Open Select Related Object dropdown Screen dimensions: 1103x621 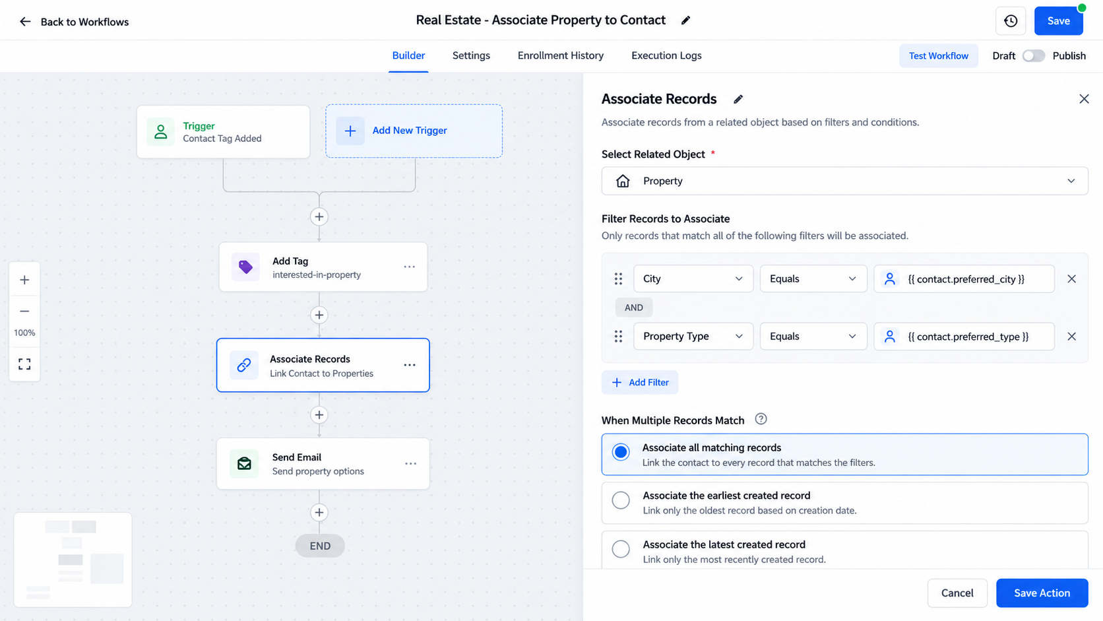pos(844,181)
